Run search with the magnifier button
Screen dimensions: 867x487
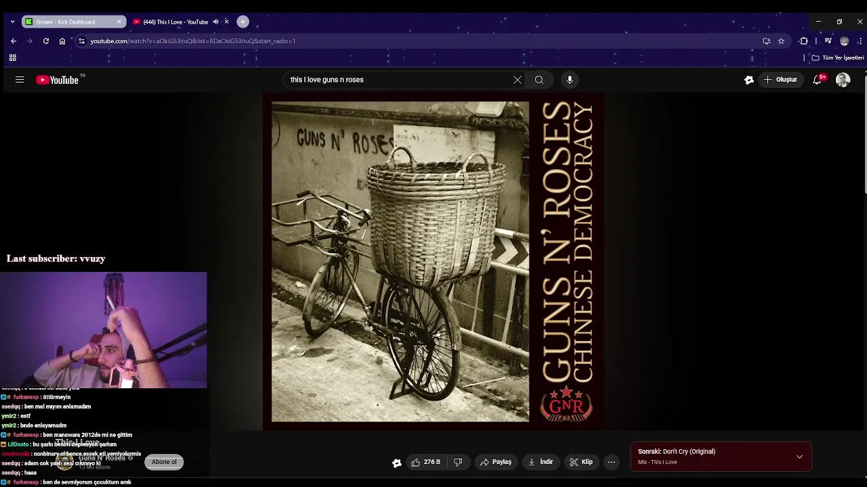click(539, 80)
